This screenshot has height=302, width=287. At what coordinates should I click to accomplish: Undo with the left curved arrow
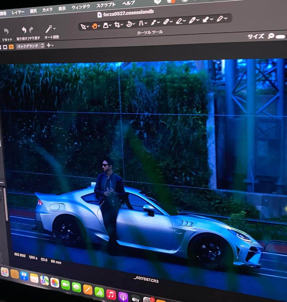[24, 30]
